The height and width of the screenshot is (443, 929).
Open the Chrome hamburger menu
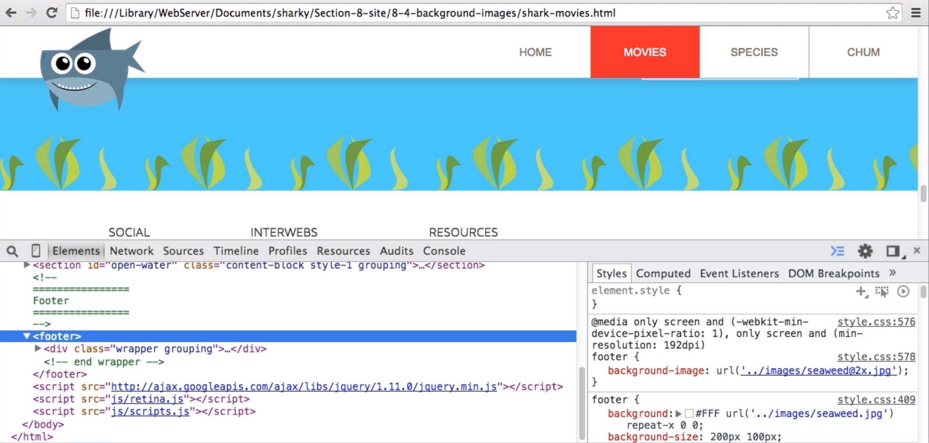[x=915, y=13]
